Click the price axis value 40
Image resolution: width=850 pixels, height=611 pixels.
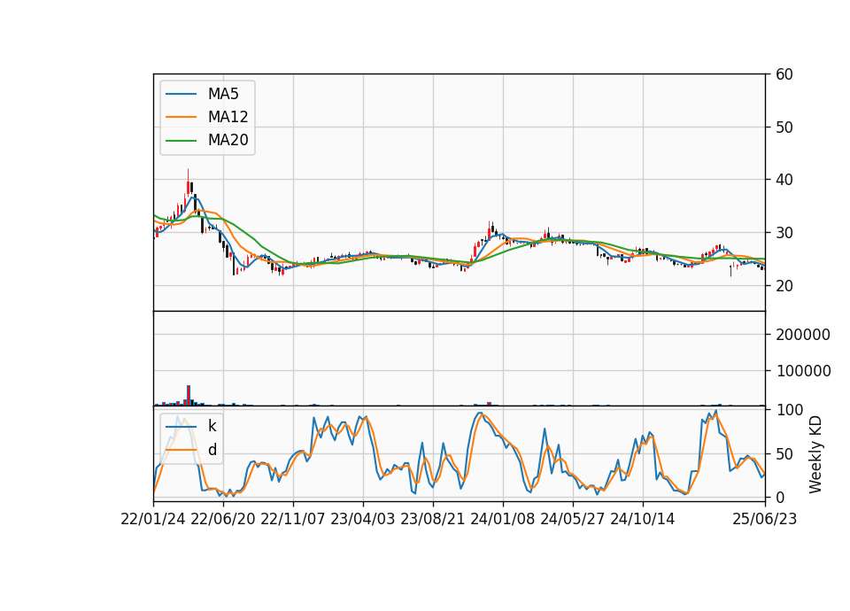tap(784, 180)
